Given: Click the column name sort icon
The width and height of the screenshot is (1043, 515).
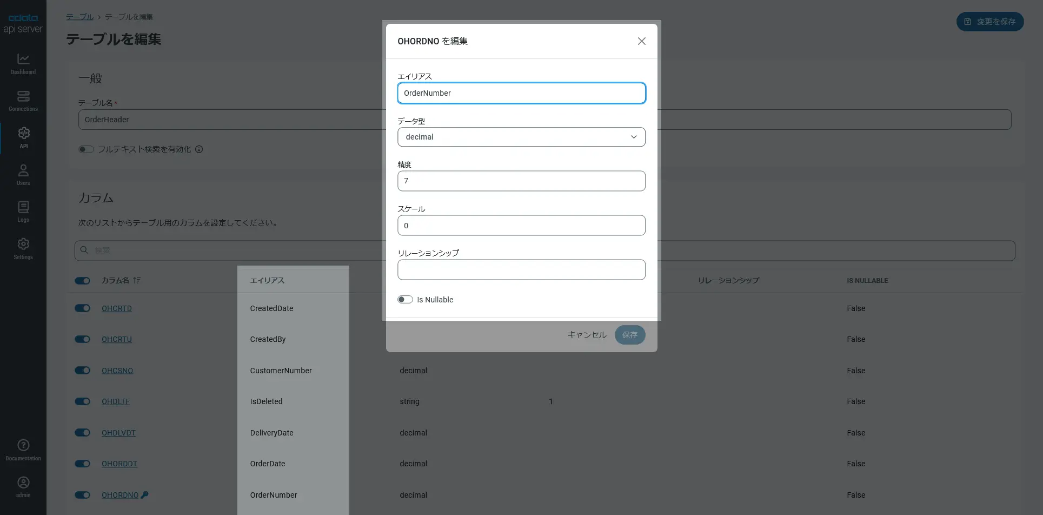Looking at the screenshot, I should (137, 280).
